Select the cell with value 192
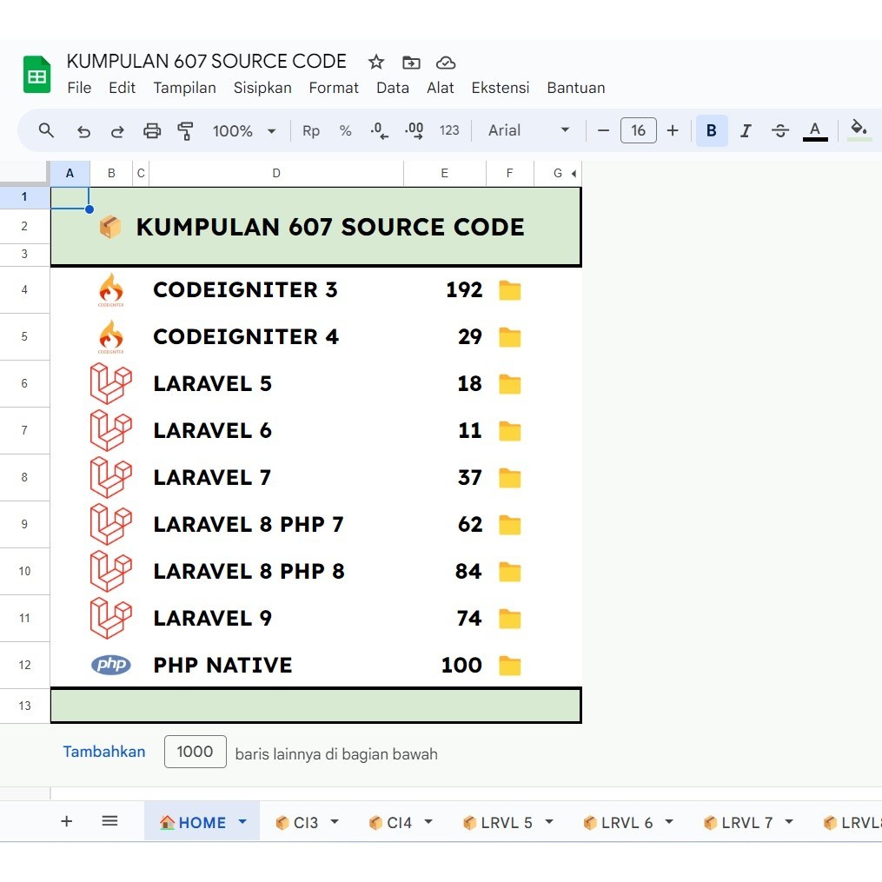Screen dimensions: 882x882 (444, 290)
